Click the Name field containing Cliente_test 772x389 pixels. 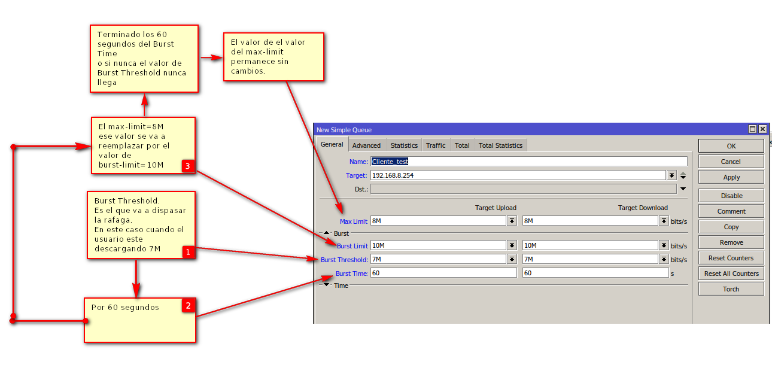click(528, 162)
